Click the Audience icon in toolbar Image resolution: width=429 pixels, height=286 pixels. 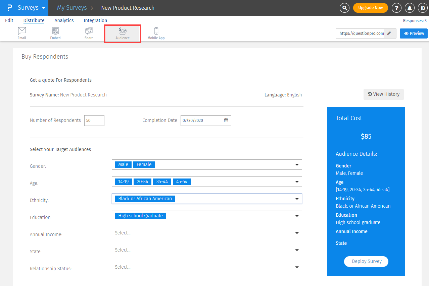(x=123, y=33)
